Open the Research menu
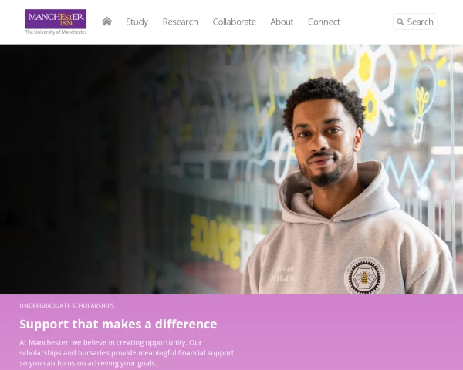The image size is (463, 370). pyautogui.click(x=180, y=22)
